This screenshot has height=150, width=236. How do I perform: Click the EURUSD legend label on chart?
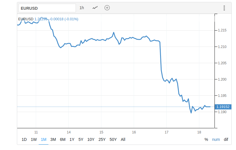coord(26,19)
